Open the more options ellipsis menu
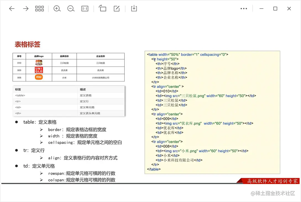Viewport: 301px width, 202px height. (244, 9)
